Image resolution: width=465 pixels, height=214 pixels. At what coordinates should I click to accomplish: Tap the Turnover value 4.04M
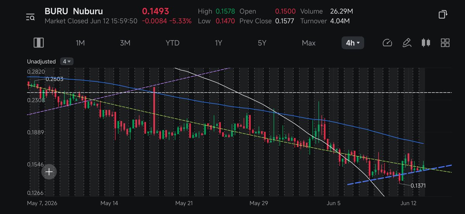coord(340,21)
